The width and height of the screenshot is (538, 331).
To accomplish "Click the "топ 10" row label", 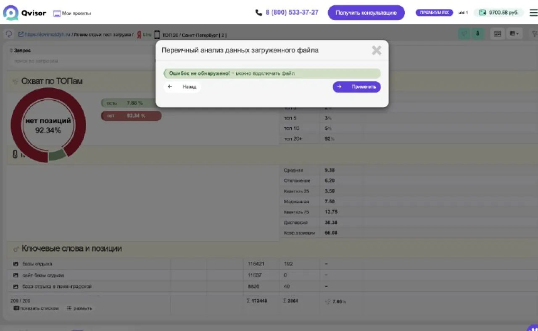I will point(292,128).
